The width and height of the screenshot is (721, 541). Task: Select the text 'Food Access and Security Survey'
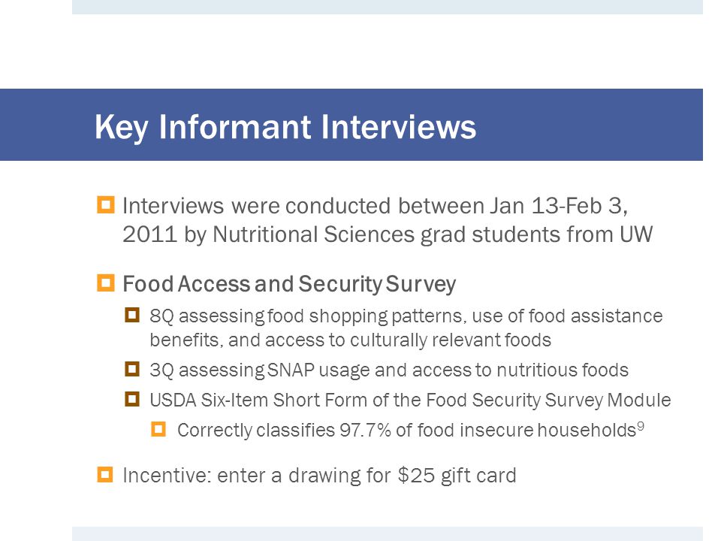pos(289,284)
